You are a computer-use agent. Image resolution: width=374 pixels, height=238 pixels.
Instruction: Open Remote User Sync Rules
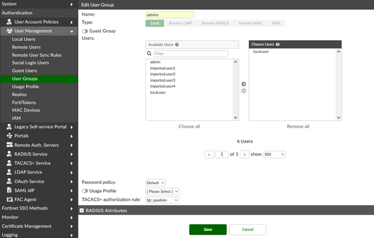pyautogui.click(x=37, y=55)
